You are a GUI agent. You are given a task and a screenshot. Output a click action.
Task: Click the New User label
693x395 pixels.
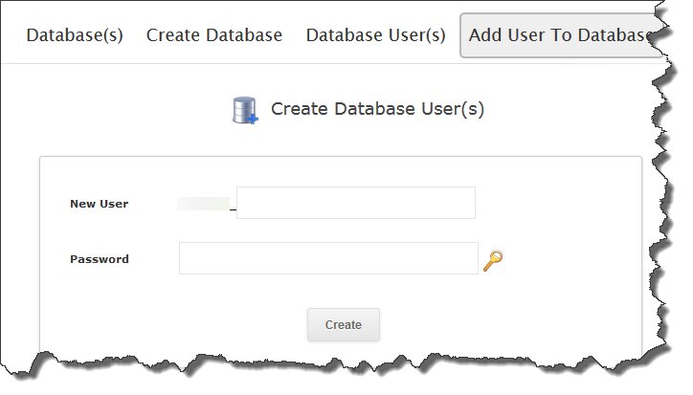coord(99,204)
